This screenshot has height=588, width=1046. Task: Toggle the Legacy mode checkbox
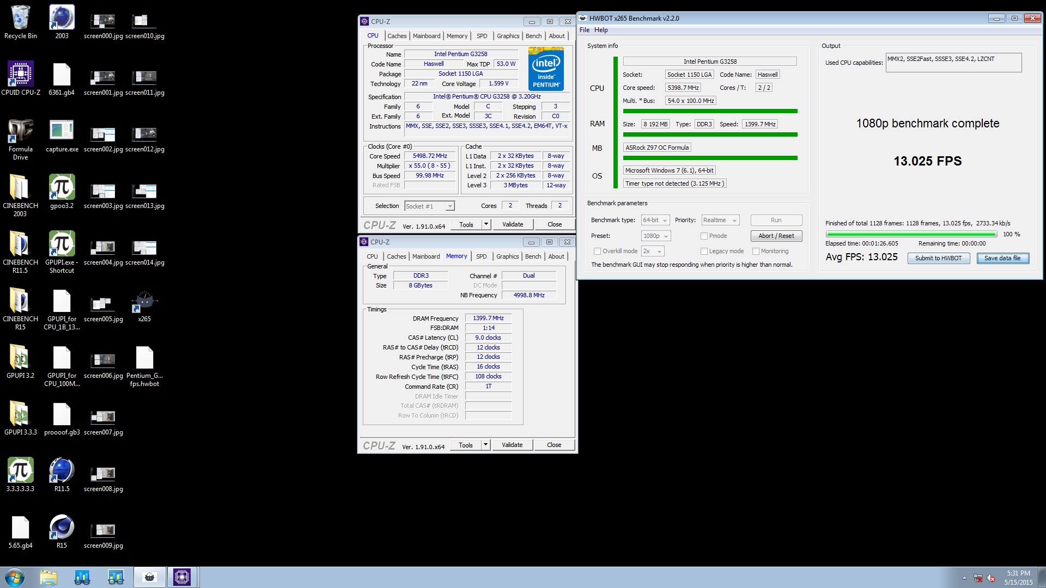704,251
